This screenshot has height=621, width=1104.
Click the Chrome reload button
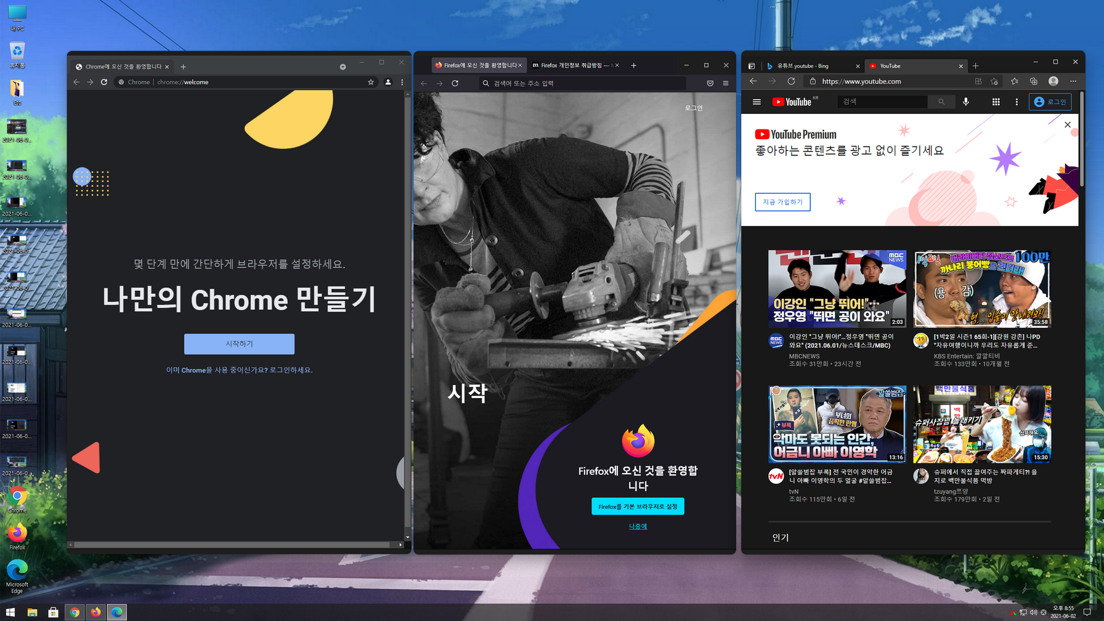pos(104,82)
